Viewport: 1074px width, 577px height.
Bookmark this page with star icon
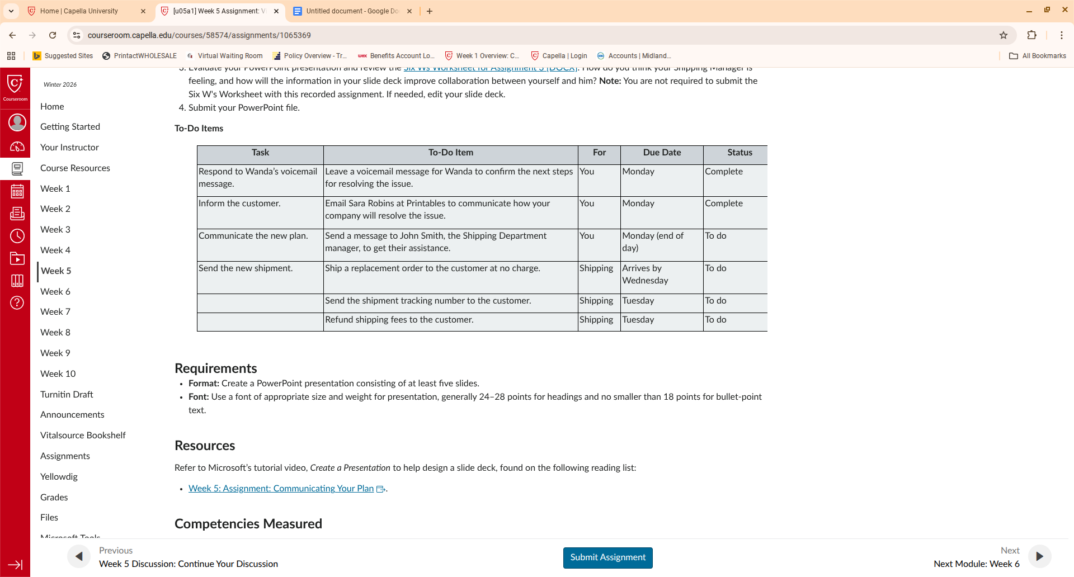(x=1004, y=35)
